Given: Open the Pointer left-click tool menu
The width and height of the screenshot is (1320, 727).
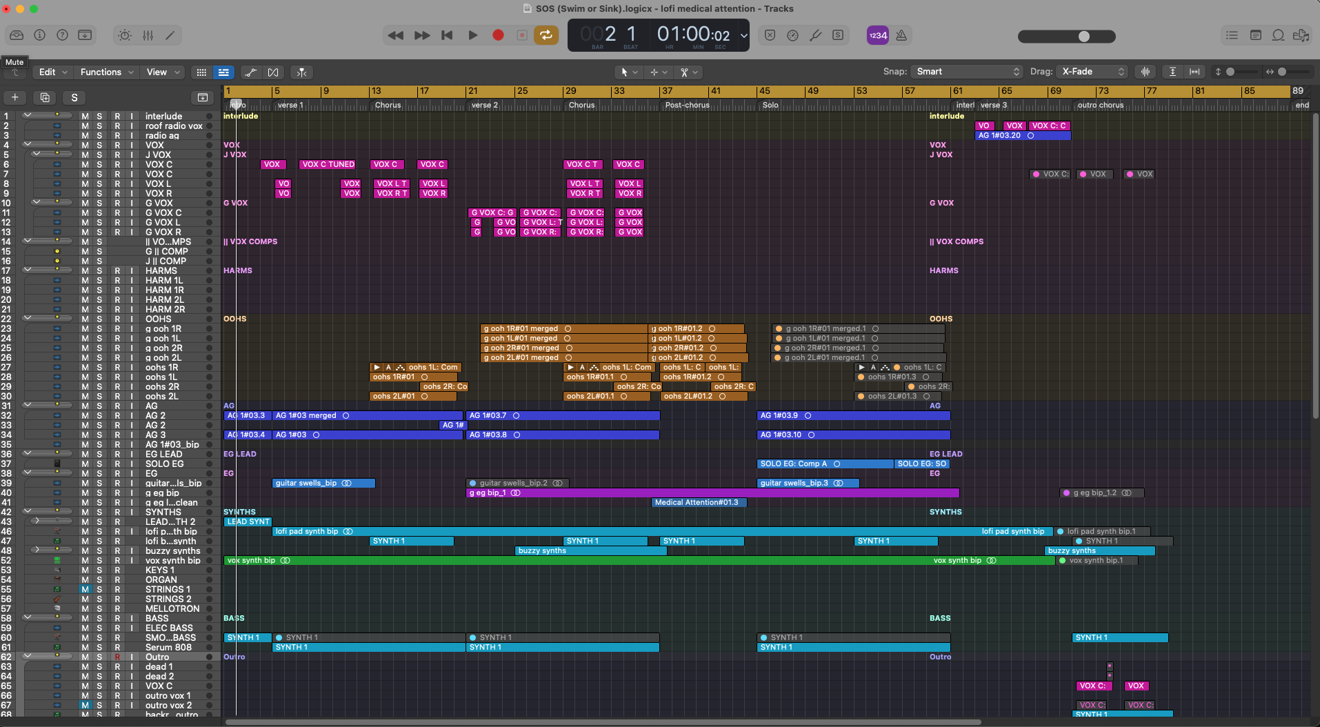Looking at the screenshot, I should coord(630,72).
